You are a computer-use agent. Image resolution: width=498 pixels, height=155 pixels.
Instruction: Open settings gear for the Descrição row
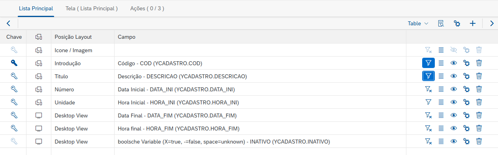[x=466, y=76]
